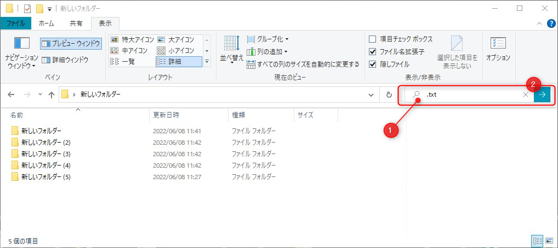Click the title bar folder icon
Image resolution: width=558 pixels, height=248 pixels.
tap(10, 8)
